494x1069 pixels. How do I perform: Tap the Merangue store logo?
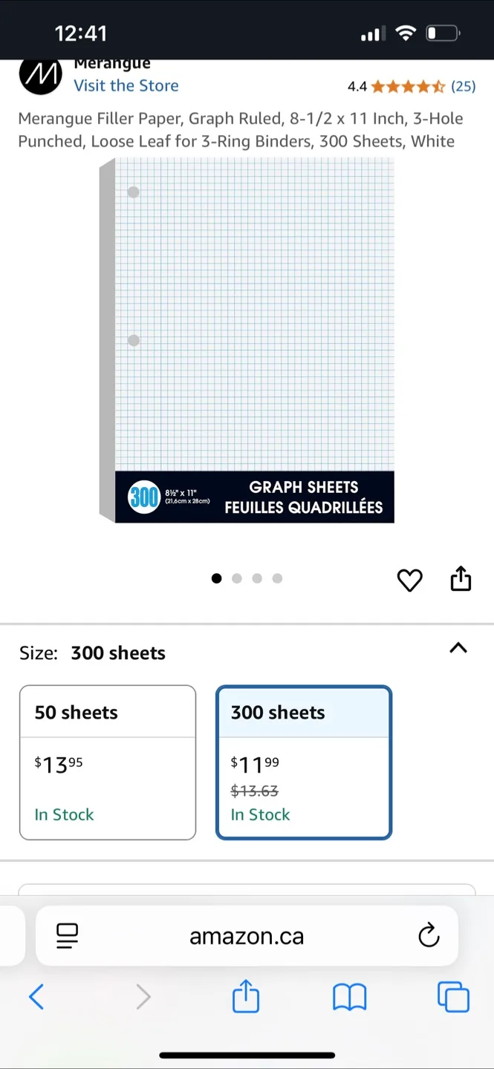coord(40,75)
